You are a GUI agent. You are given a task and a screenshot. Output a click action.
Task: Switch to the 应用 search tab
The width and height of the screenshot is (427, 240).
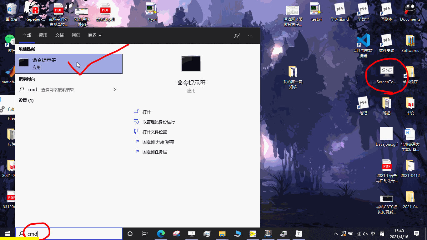pyautogui.click(x=43, y=35)
